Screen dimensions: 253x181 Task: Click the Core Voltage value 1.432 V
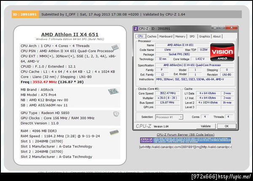(200, 59)
